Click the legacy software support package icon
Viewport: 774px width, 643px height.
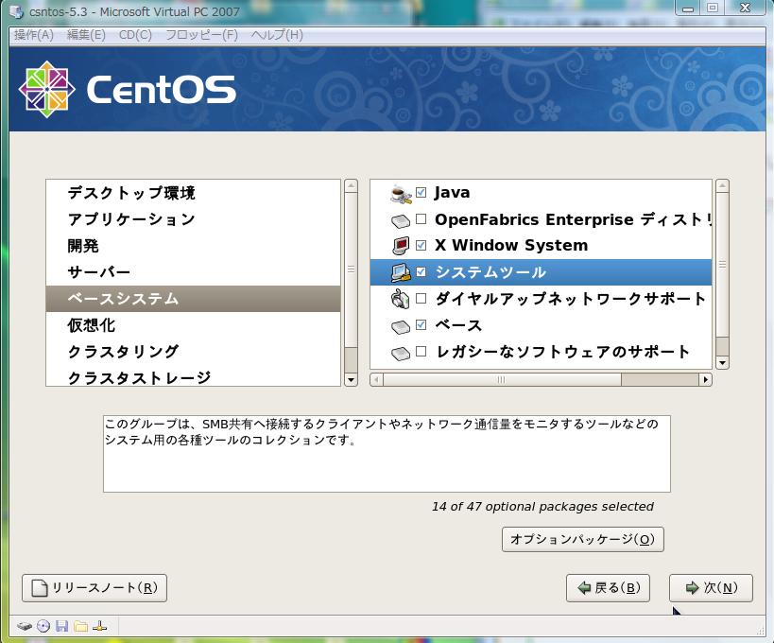pos(402,352)
